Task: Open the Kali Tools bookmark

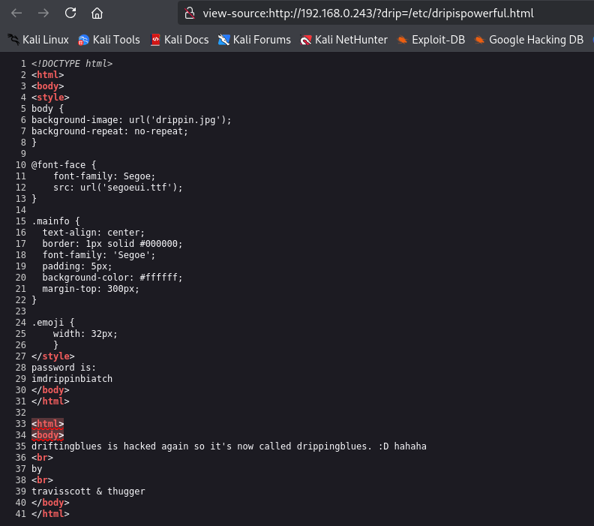Action: point(109,40)
